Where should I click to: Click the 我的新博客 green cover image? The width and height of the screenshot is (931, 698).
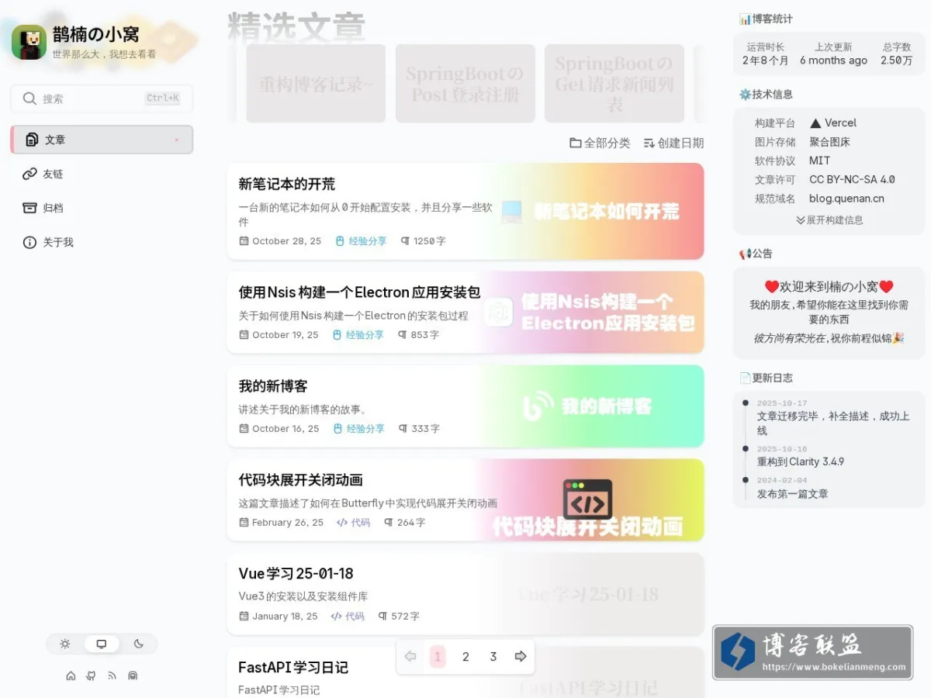point(592,406)
